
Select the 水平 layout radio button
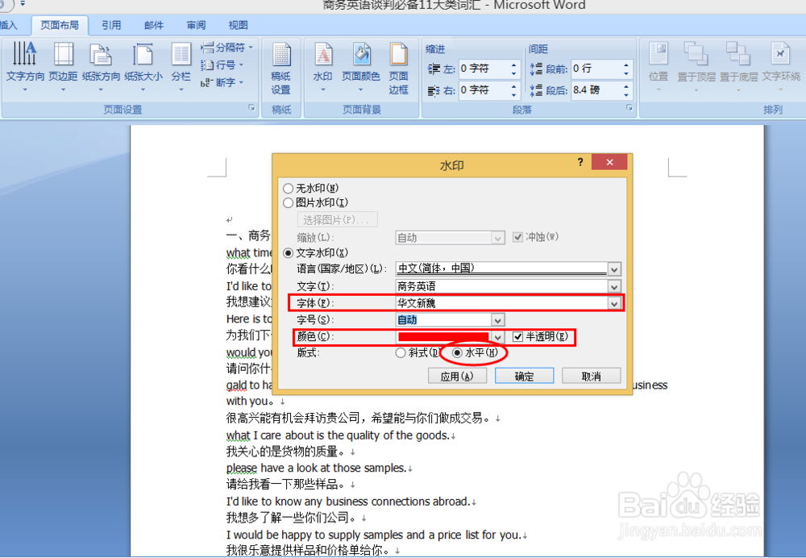(457, 353)
